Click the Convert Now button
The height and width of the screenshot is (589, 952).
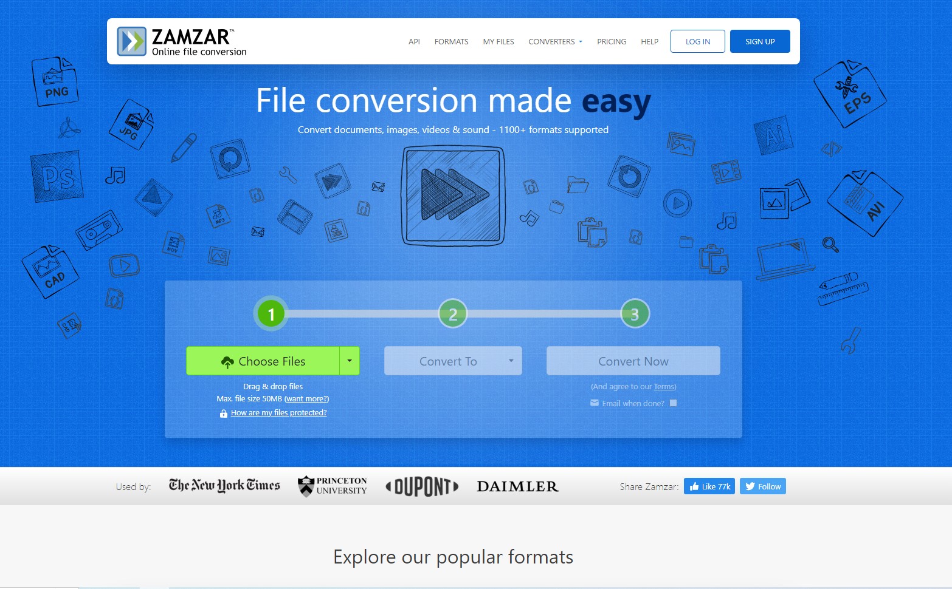tap(633, 361)
